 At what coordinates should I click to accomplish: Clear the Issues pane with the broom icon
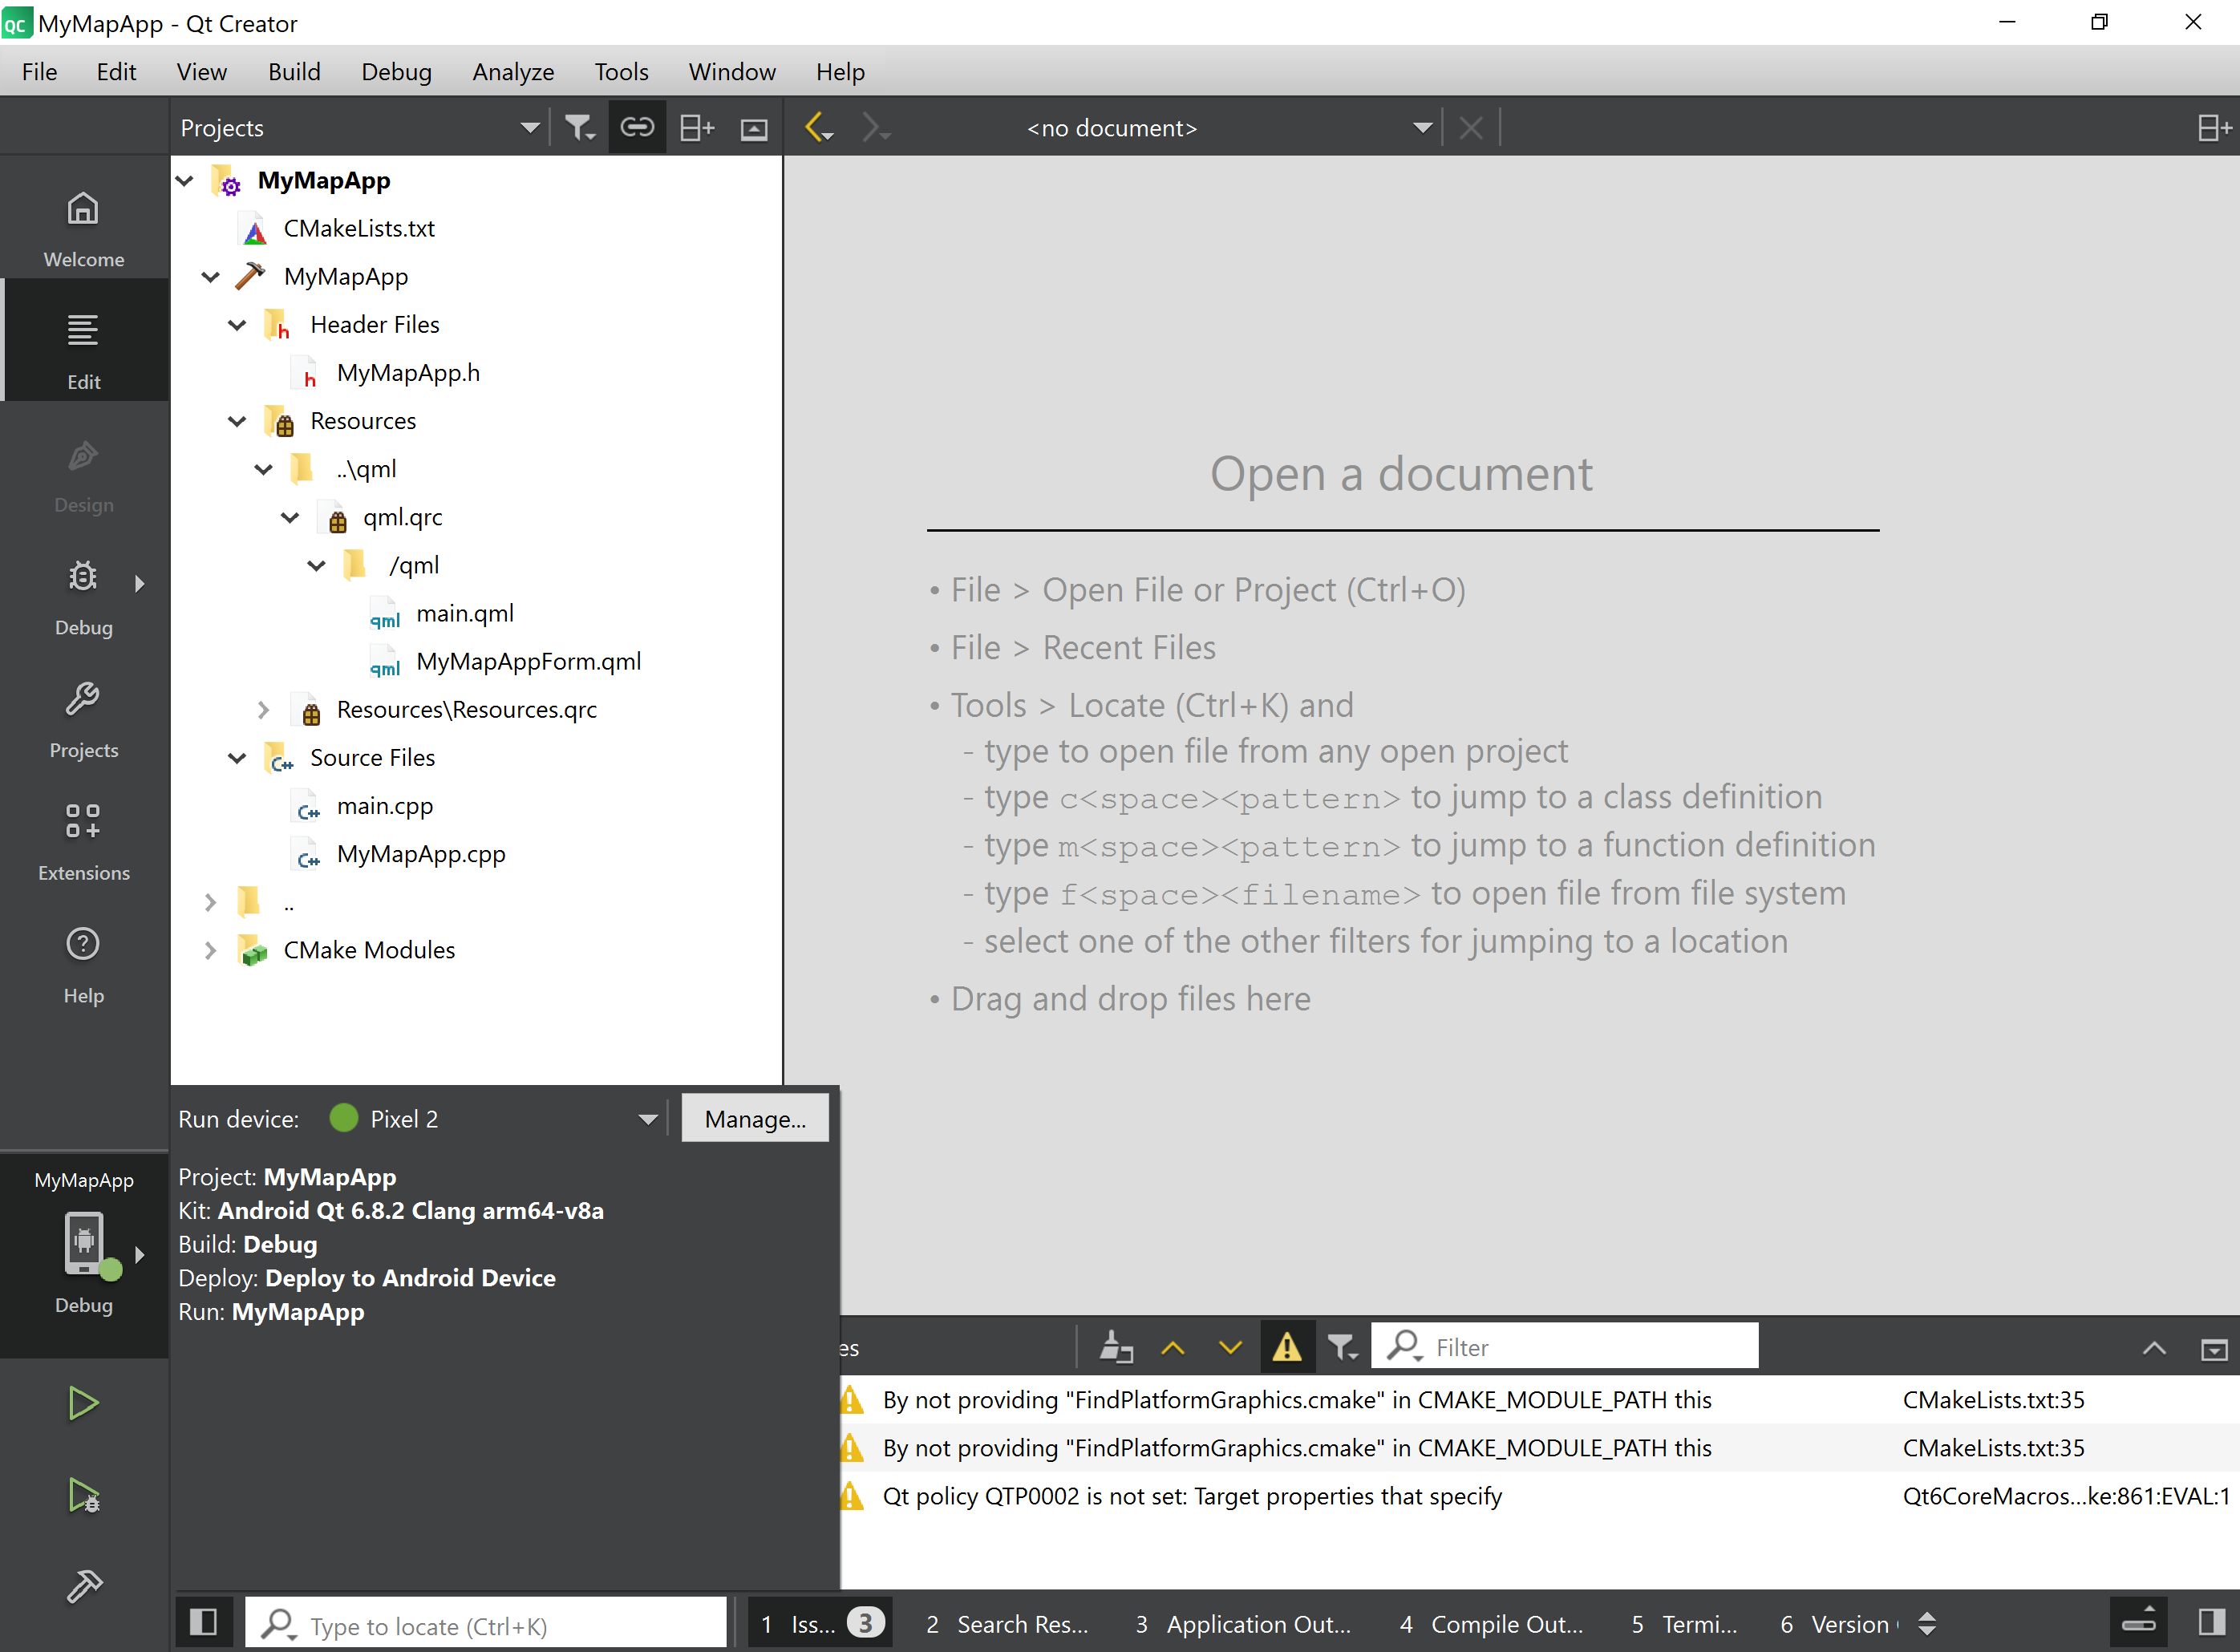click(1116, 1347)
